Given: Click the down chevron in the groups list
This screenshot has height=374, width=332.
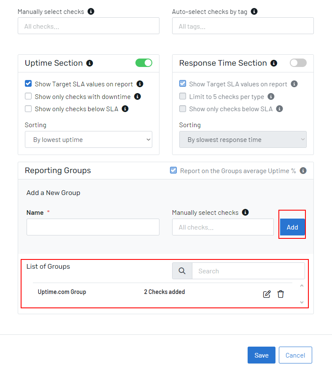Looking at the screenshot, I should coord(302,302).
